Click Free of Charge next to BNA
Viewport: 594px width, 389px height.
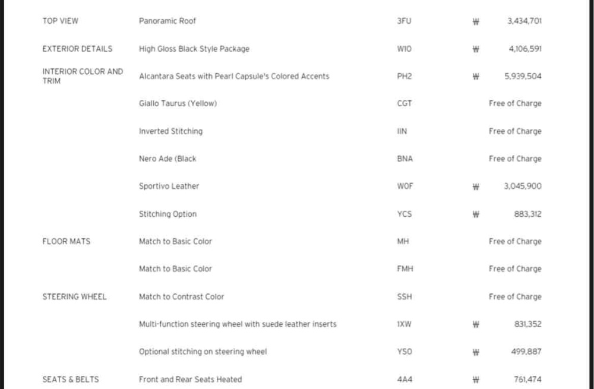515,159
